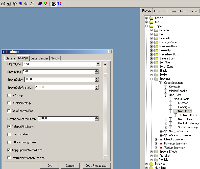Click the camera toolbar icon

pos(26,4)
